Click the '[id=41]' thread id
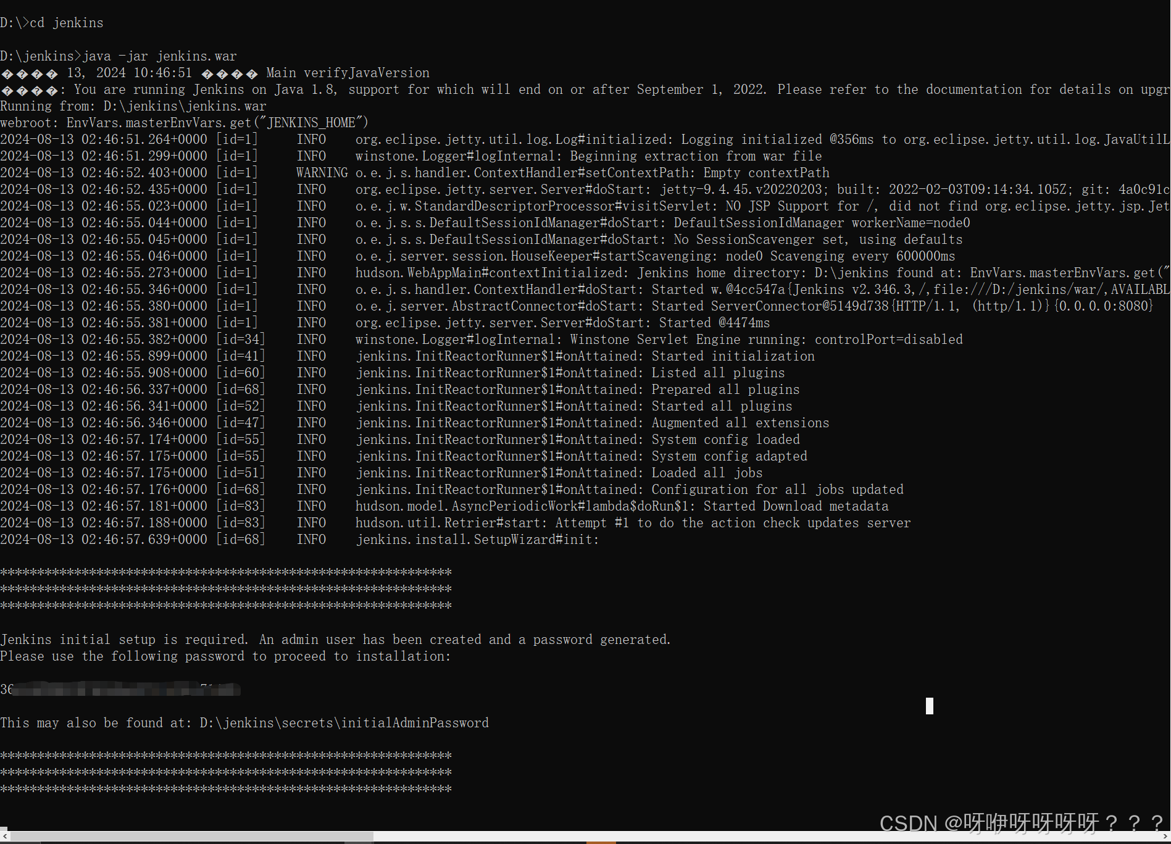The image size is (1171, 844). click(241, 356)
